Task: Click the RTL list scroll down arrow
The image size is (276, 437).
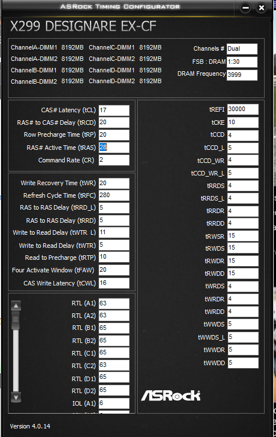Action: [16, 397]
